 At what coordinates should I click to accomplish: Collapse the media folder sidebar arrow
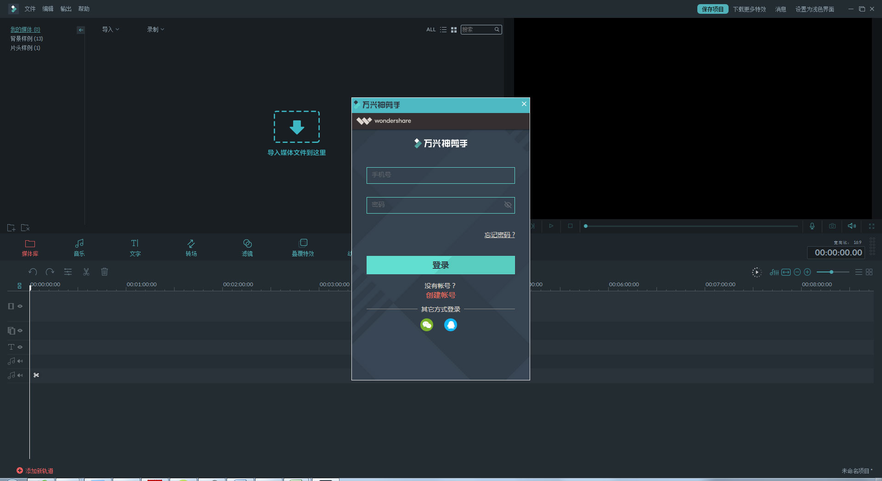pos(81,30)
